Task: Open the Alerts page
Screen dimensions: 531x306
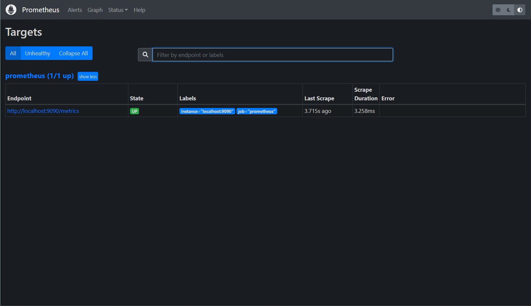Action: point(75,10)
